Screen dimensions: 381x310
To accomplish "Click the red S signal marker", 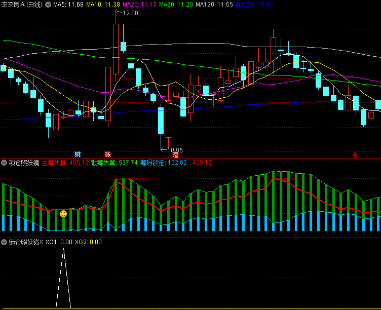I will point(355,155).
